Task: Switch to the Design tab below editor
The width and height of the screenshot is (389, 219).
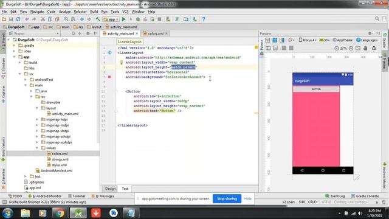Action: tap(110, 189)
